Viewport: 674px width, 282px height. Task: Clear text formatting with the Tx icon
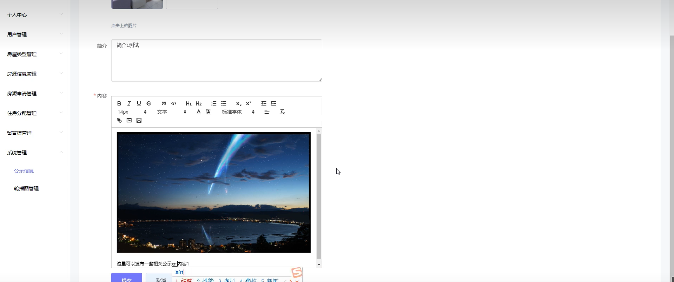coord(282,112)
